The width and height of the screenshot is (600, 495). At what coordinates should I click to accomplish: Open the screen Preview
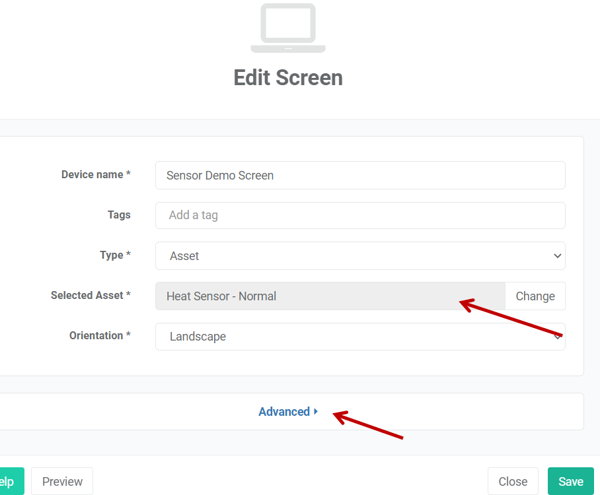[62, 481]
